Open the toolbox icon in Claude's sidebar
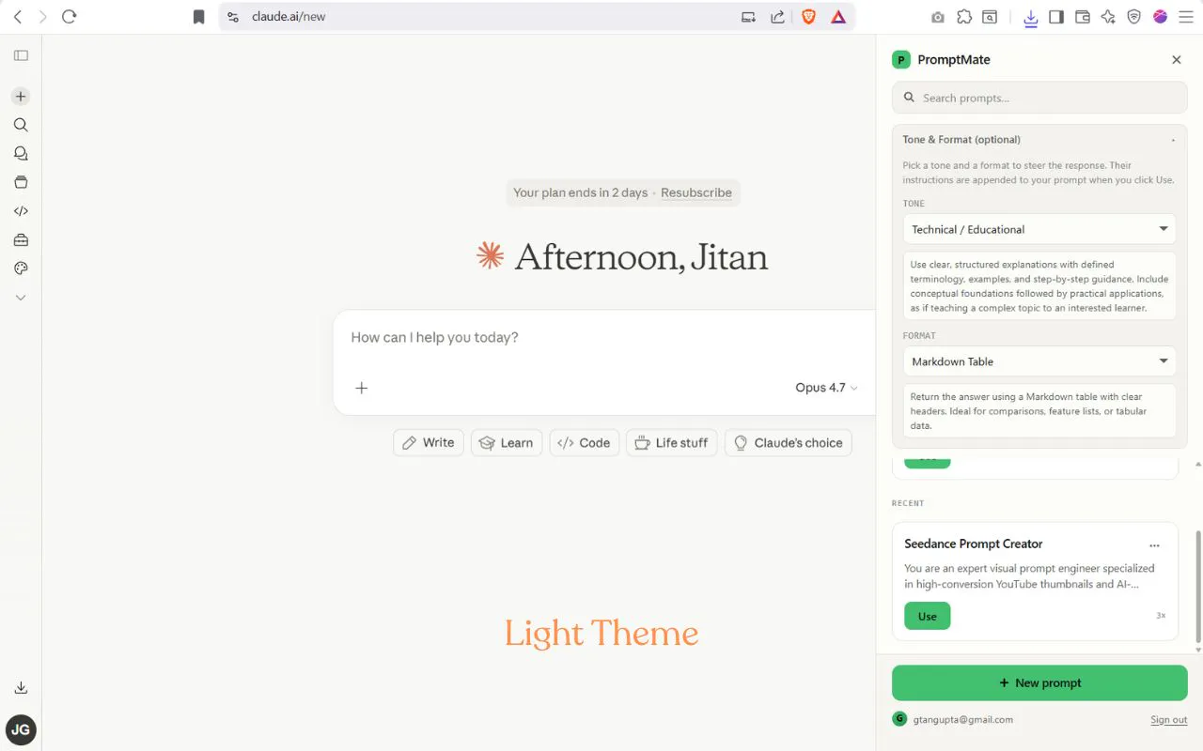 pyautogui.click(x=21, y=240)
